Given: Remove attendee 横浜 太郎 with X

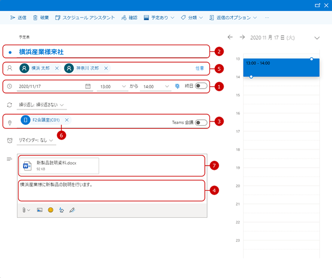Looking at the screenshot, I should (x=57, y=68).
